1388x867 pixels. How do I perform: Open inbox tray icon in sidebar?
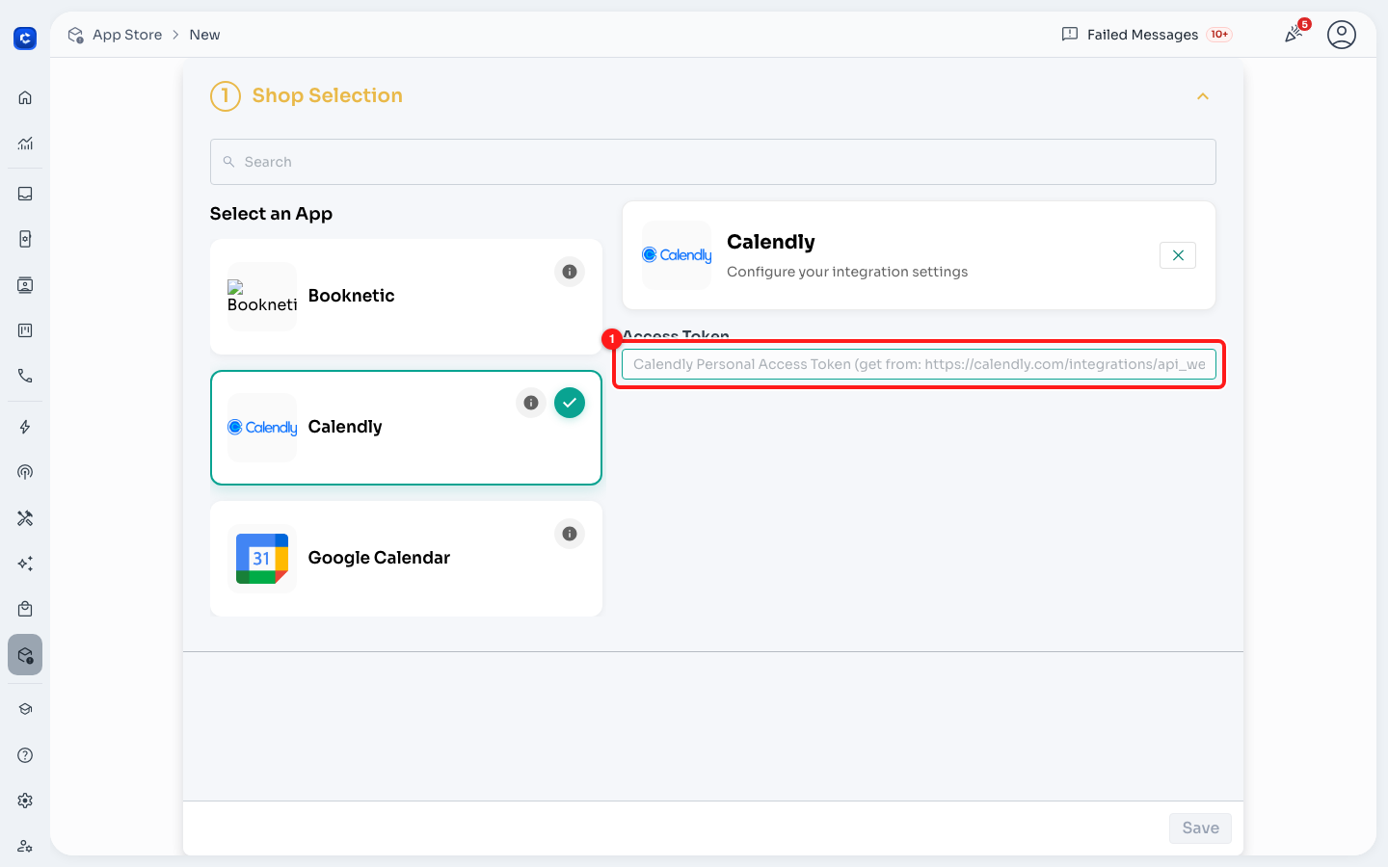[25, 194]
